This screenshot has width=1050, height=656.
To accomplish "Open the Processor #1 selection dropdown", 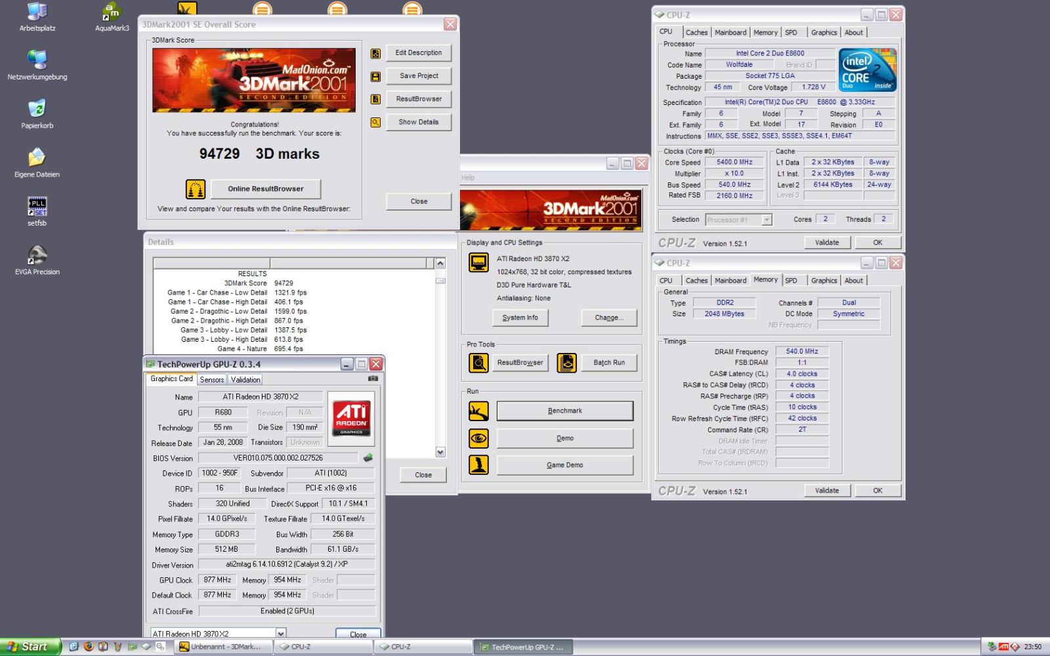I will tap(766, 220).
